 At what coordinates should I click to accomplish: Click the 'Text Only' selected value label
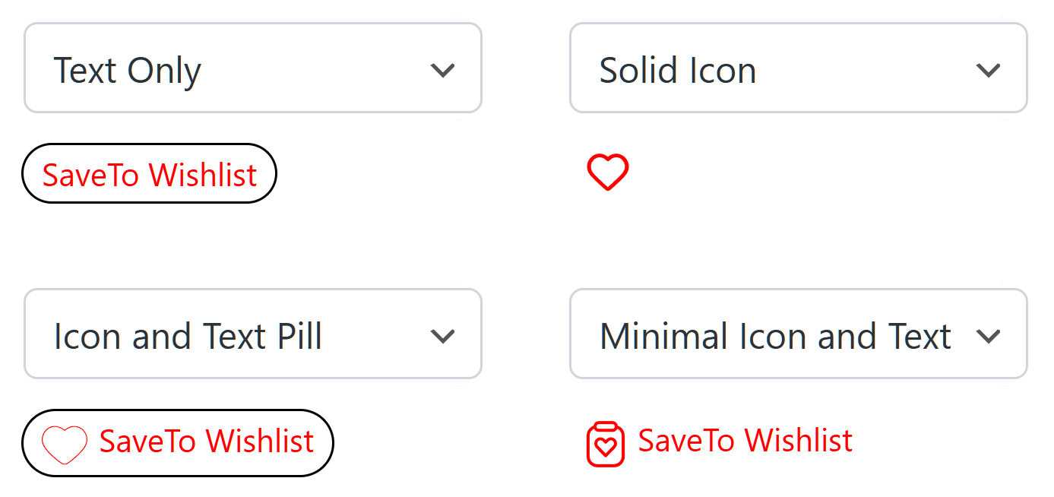[128, 71]
